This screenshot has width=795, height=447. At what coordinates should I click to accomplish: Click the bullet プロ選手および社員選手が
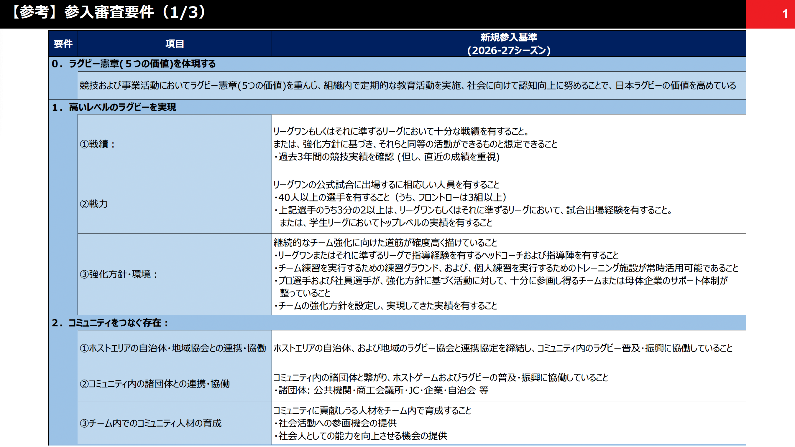[x=501, y=281]
